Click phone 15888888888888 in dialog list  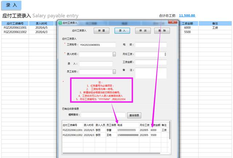[x=128, y=135]
